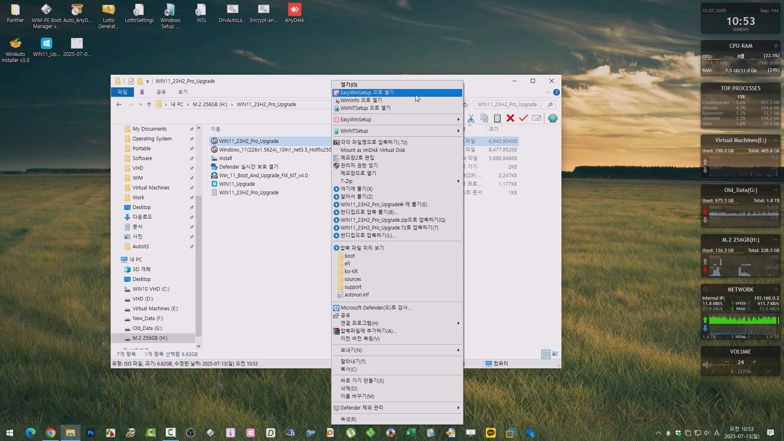Switch to details view in status bar
The width and height of the screenshot is (784, 441).
546,354
